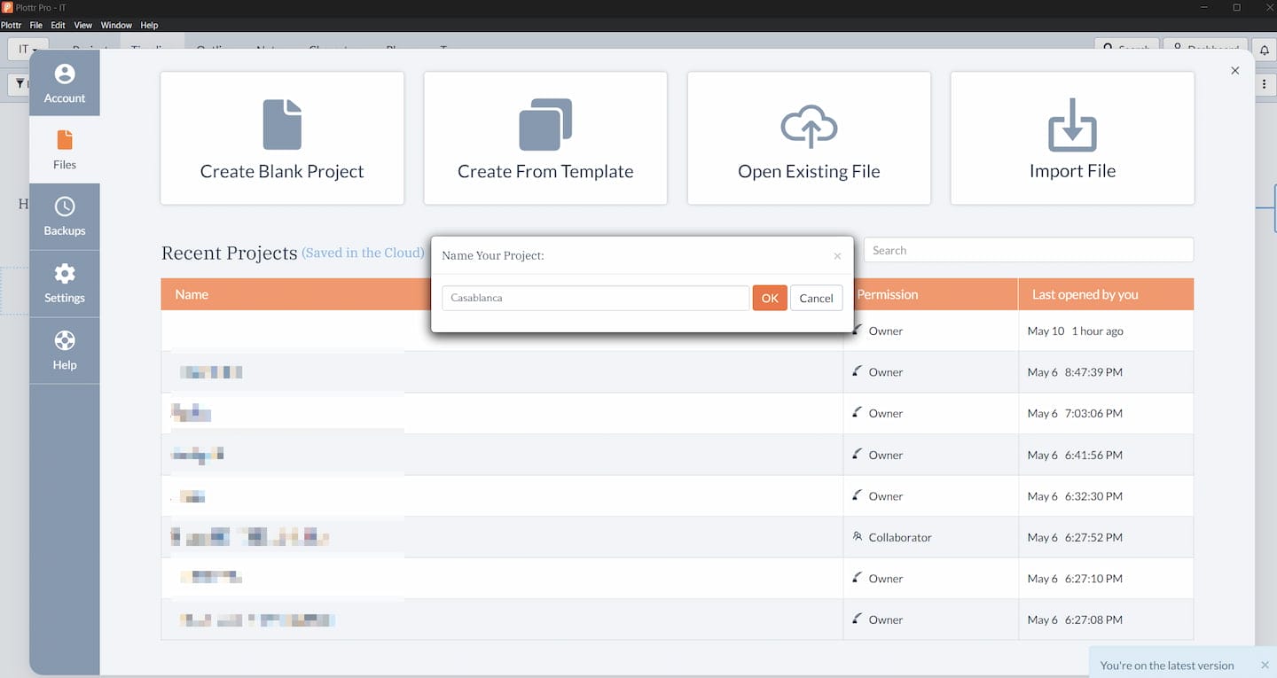
Task: Open the Collaborator project row
Action: click(x=501, y=537)
